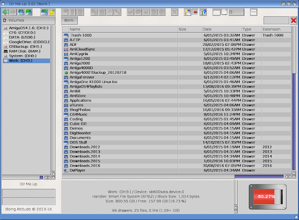Select the AmigaOS4Playlists drawer
This screenshot has width=299, height=220.
click(x=177, y=86)
